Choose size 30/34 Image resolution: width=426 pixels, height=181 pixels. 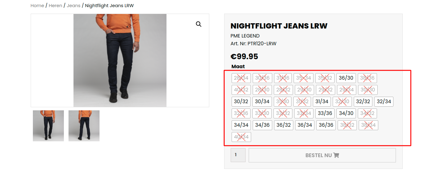[262, 101]
